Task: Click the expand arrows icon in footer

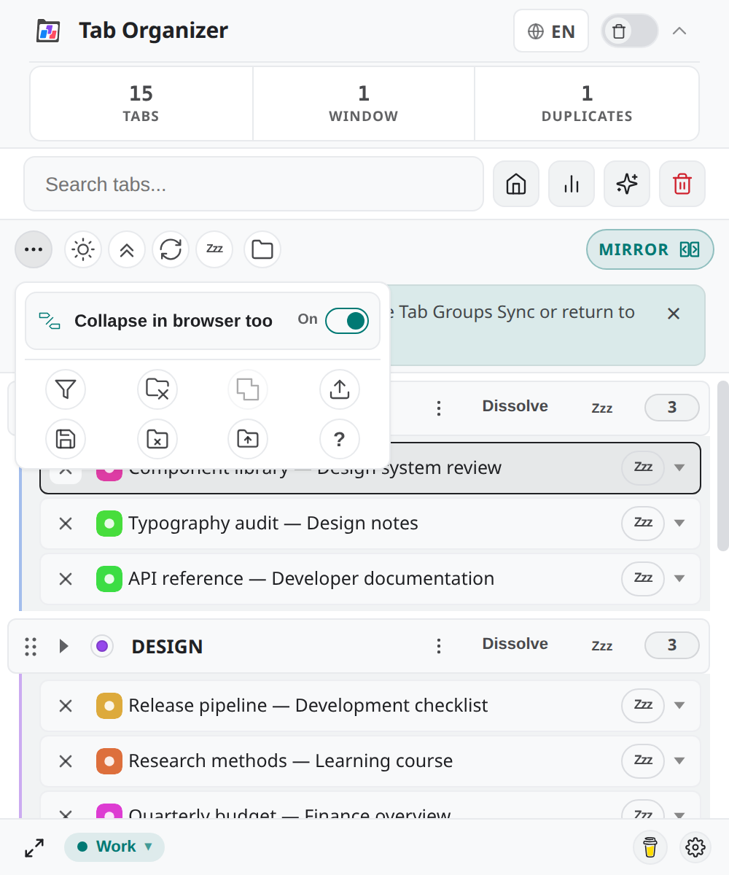Action: (34, 847)
